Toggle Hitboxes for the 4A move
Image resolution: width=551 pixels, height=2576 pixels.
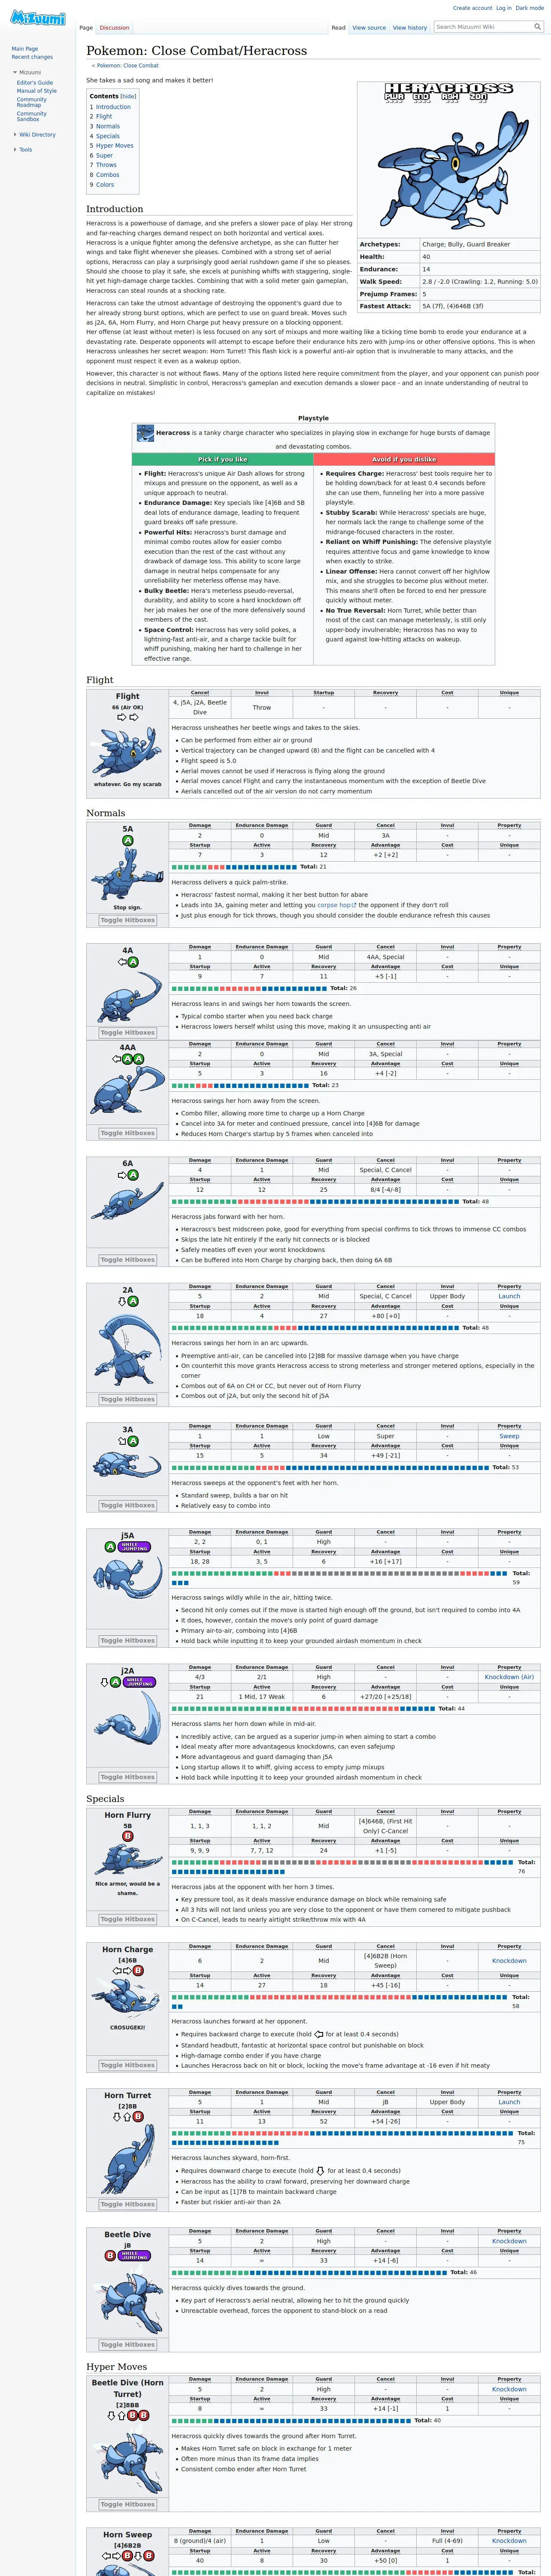coord(127,1032)
